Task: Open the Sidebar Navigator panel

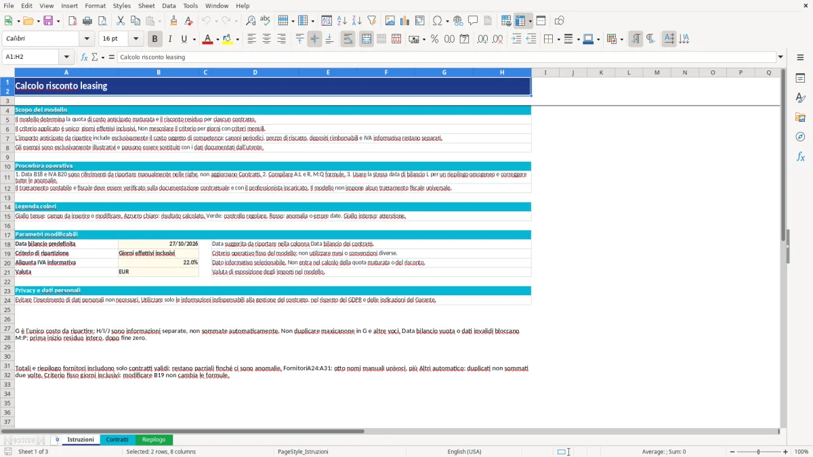Action: coord(800,137)
